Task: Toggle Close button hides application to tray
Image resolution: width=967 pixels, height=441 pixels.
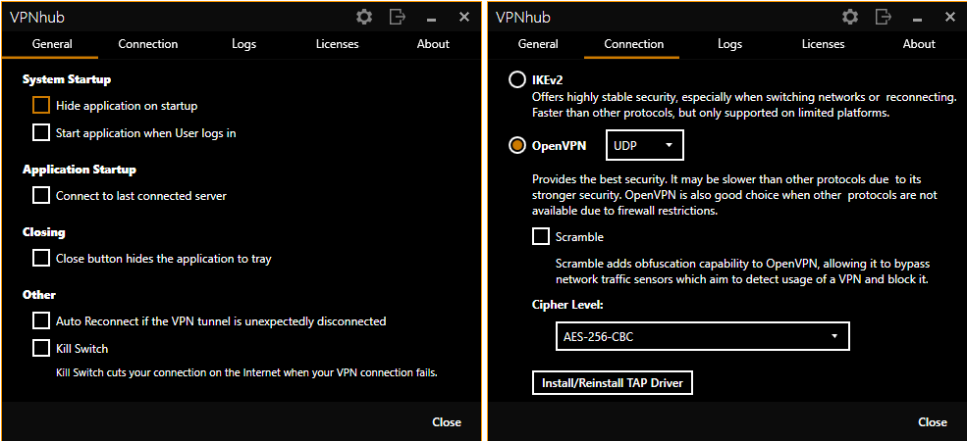Action: pyautogui.click(x=41, y=259)
